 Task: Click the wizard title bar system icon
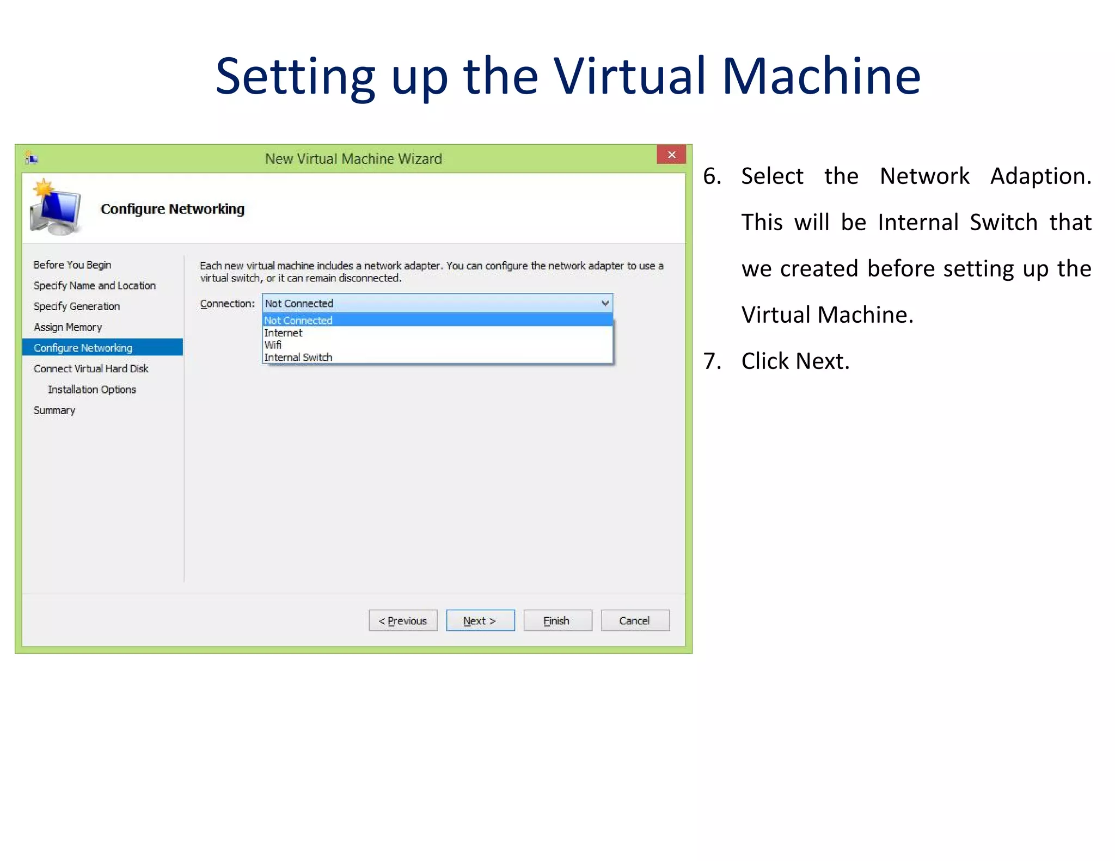click(x=31, y=158)
